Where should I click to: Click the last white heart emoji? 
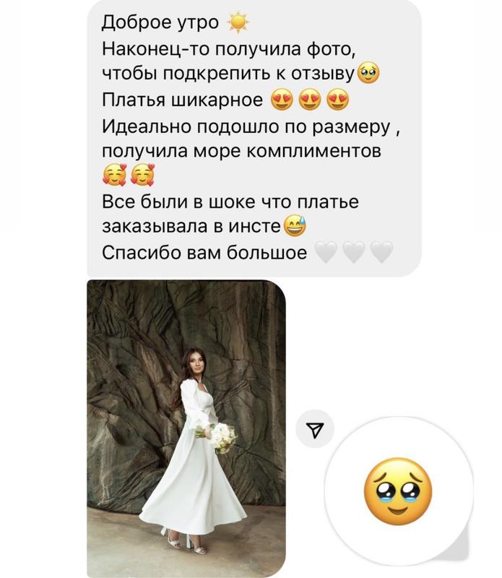pos(381,252)
